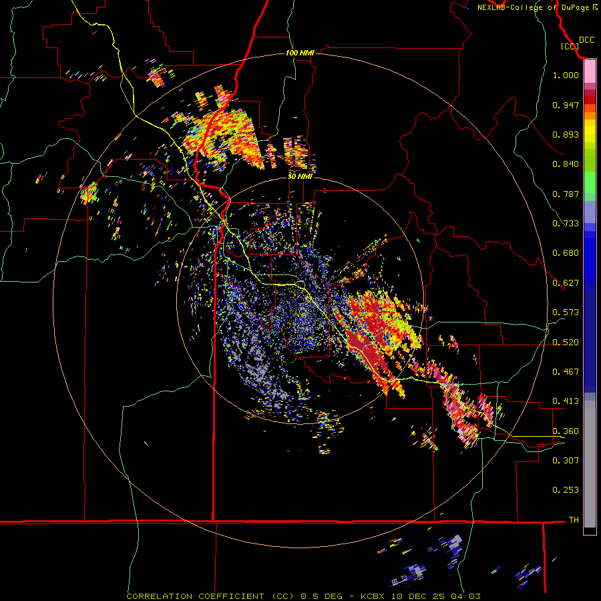Pick the bright green color bar segment
Viewport: 601px width, 601px height.
point(590,182)
